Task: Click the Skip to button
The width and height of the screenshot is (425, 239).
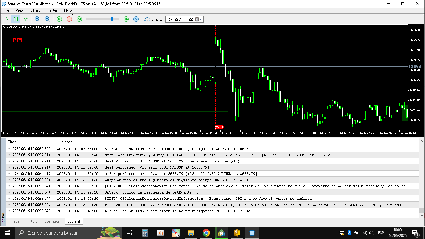Action: pyautogui.click(x=154, y=19)
